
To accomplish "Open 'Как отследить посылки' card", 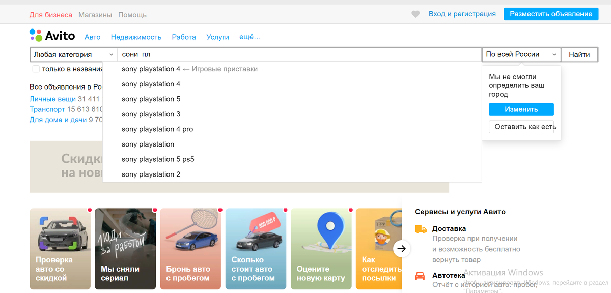I will [379, 249].
